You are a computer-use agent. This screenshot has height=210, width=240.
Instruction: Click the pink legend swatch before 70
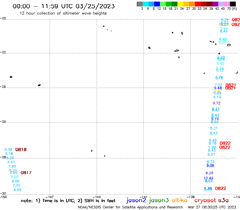227,4
